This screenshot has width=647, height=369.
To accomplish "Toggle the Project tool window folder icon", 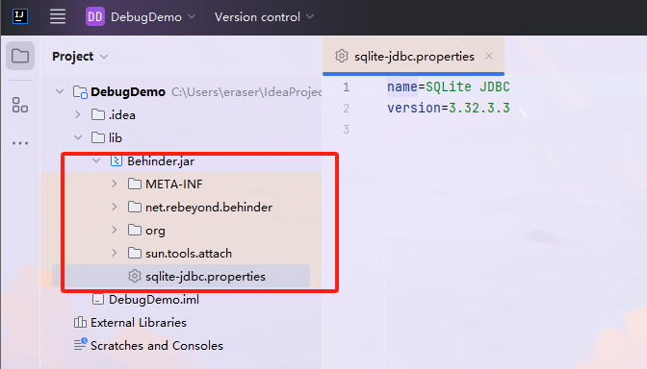I will [20, 56].
